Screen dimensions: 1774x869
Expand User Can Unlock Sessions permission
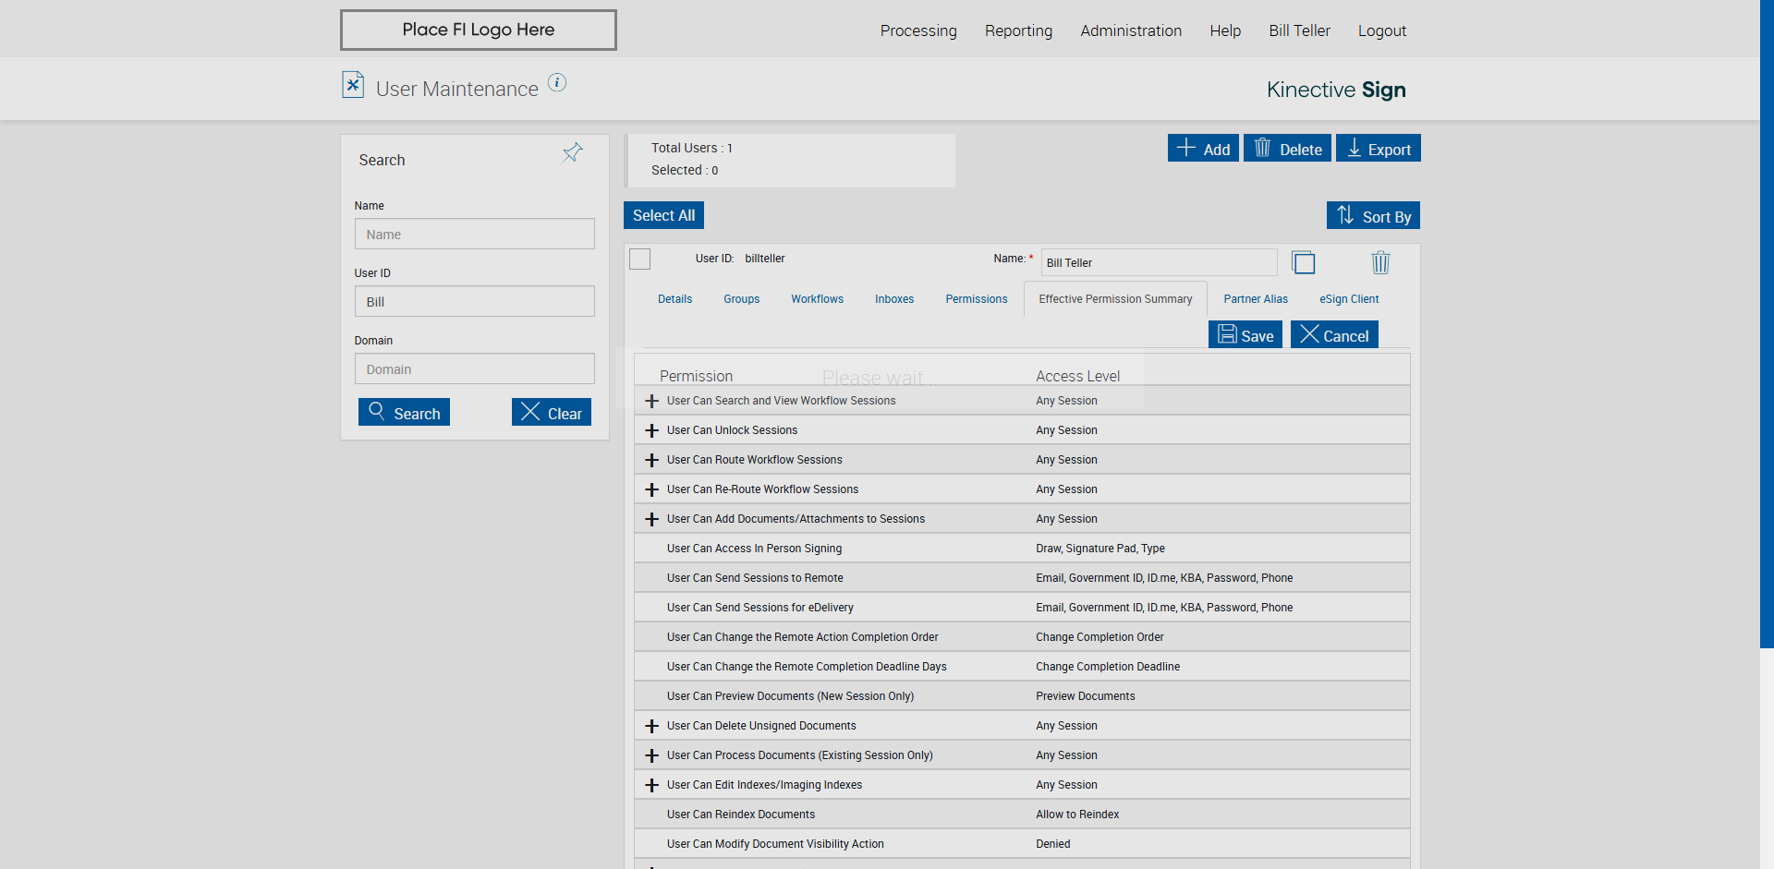pyautogui.click(x=651, y=430)
